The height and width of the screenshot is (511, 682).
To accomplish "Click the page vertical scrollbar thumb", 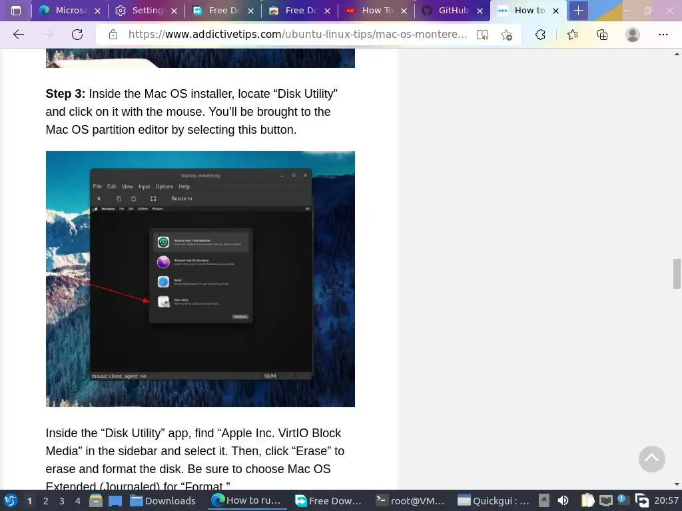I will [x=677, y=273].
